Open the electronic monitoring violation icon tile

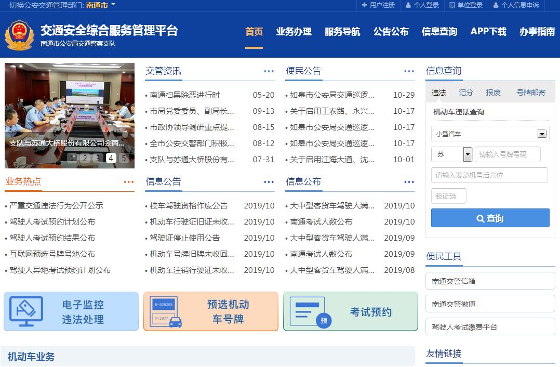[71, 311]
